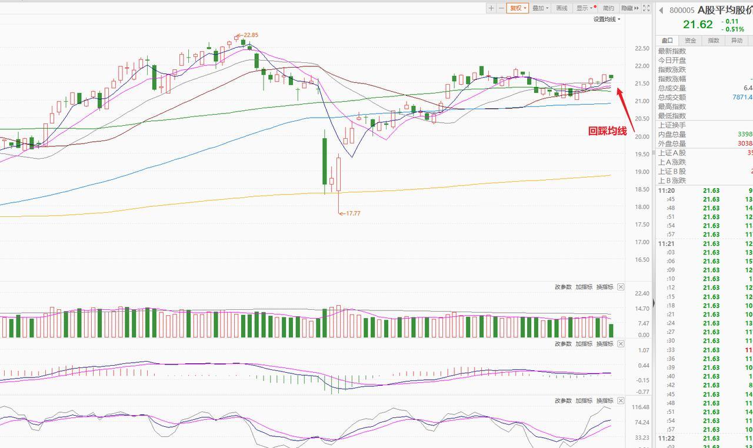Screen dimensions: 753x448
Task: Close the MACD indicator sub-panel
Action: click(x=621, y=344)
